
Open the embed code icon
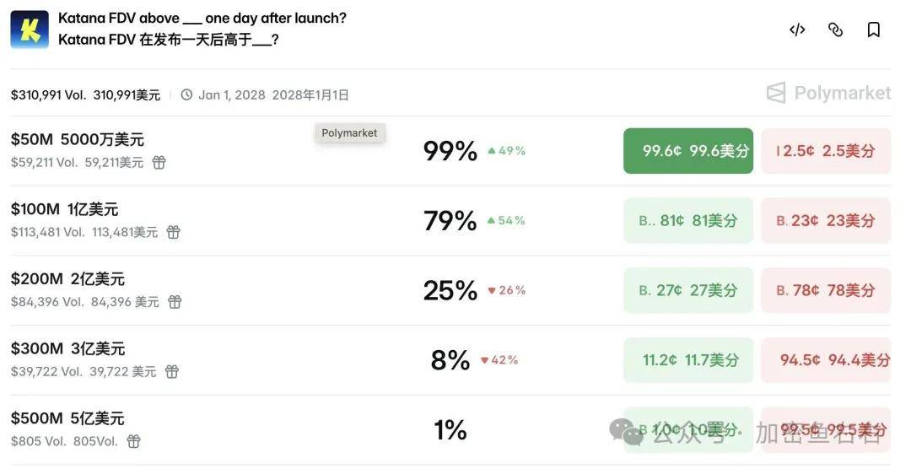(797, 30)
